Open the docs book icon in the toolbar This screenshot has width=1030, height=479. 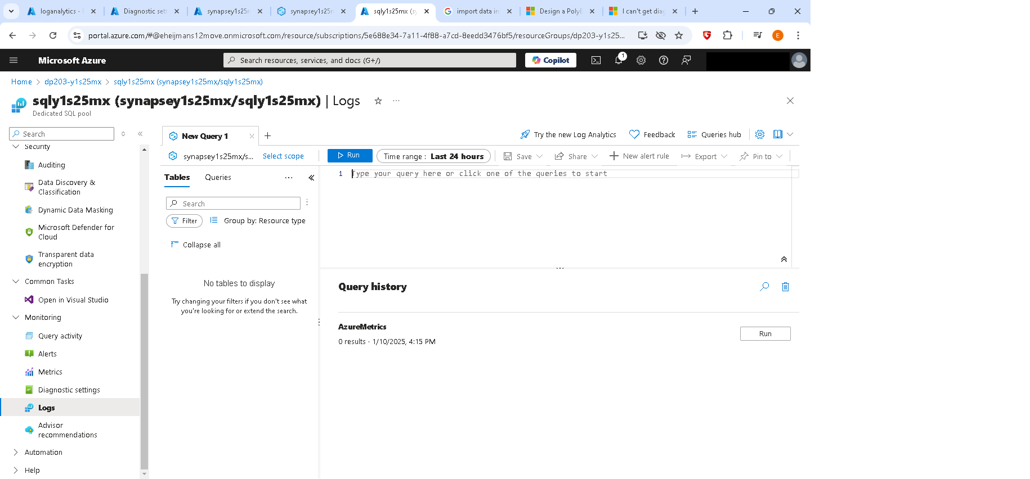click(778, 134)
